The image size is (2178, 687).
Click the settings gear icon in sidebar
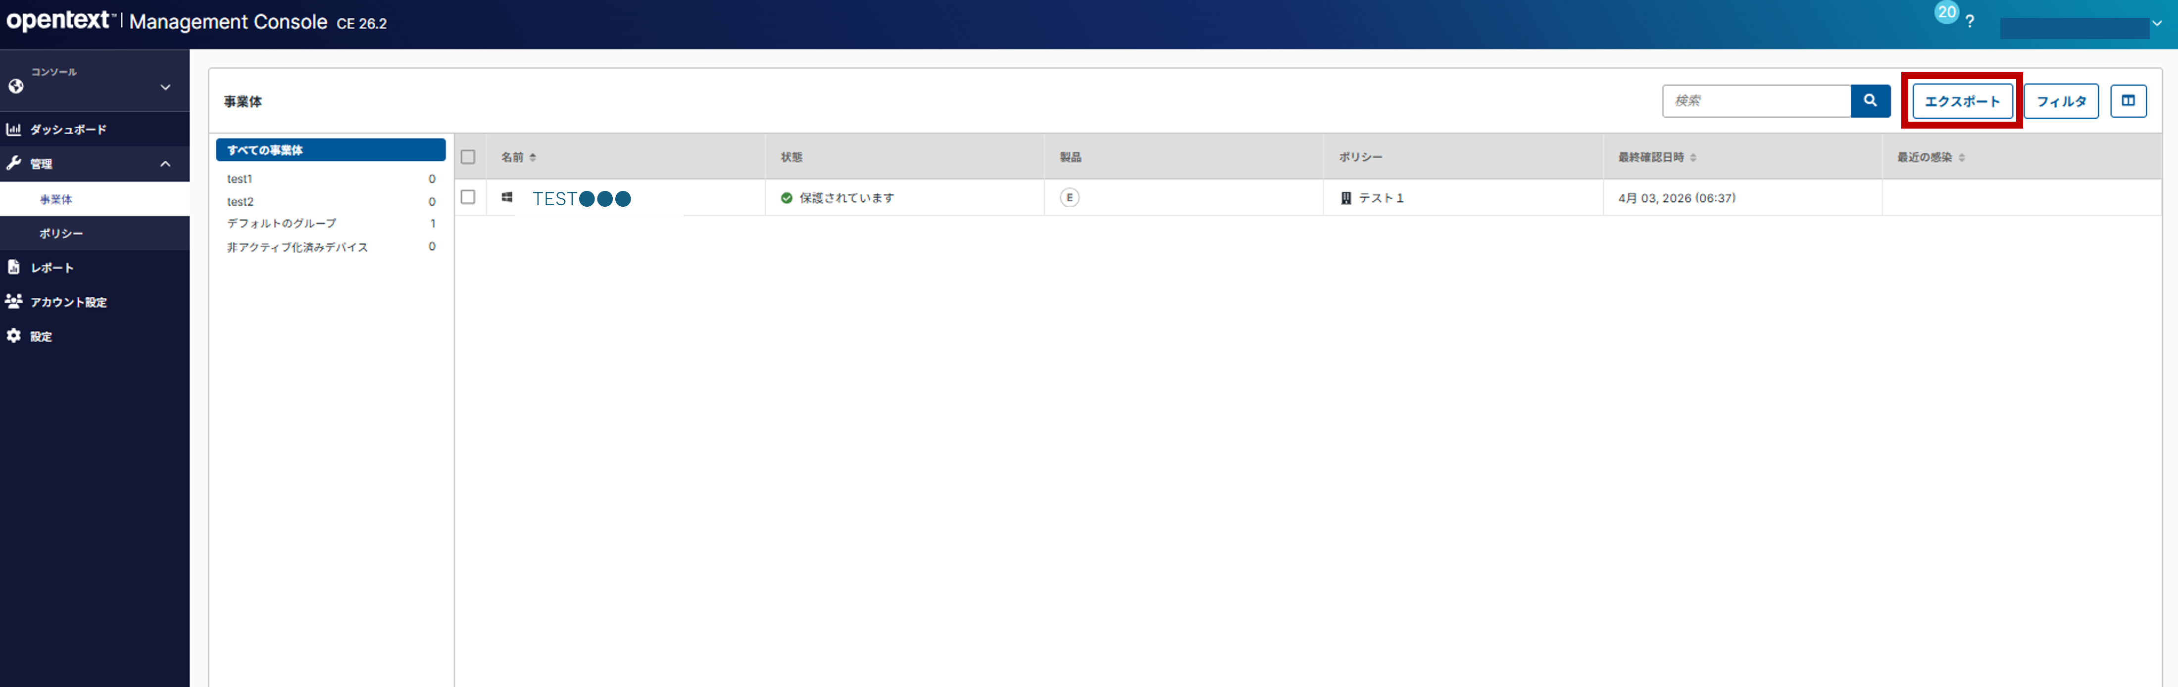[x=13, y=336]
